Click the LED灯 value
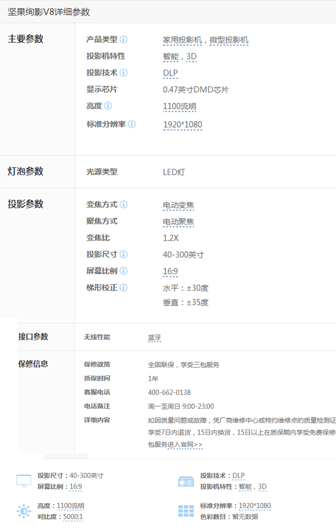 pyautogui.click(x=174, y=173)
